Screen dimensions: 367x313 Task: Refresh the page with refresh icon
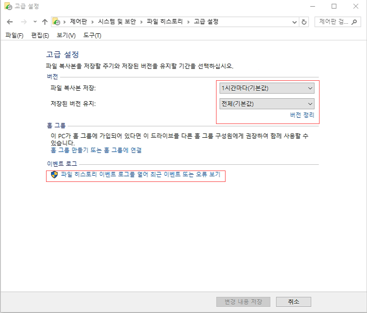[304, 22]
